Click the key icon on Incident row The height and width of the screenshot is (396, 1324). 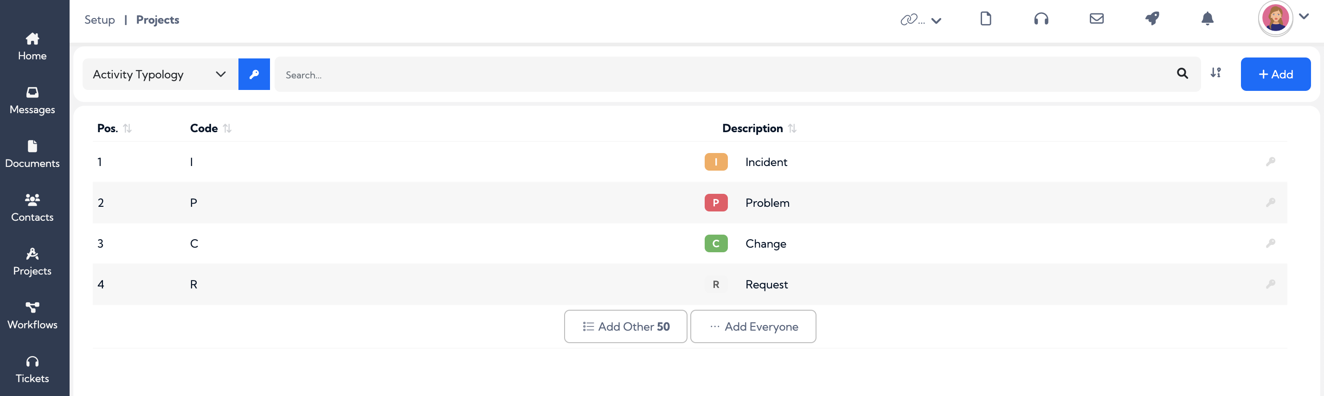(x=1270, y=162)
